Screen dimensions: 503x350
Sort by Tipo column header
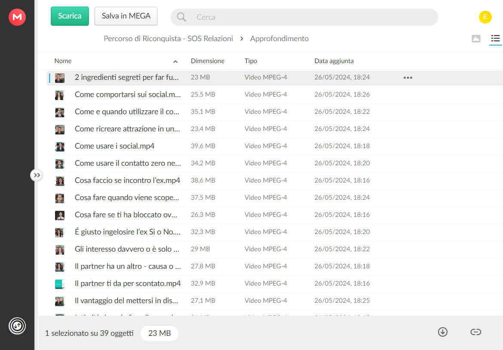click(251, 61)
